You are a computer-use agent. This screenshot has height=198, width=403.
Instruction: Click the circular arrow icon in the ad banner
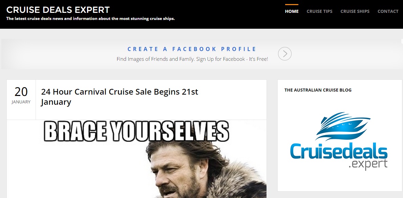click(x=285, y=54)
